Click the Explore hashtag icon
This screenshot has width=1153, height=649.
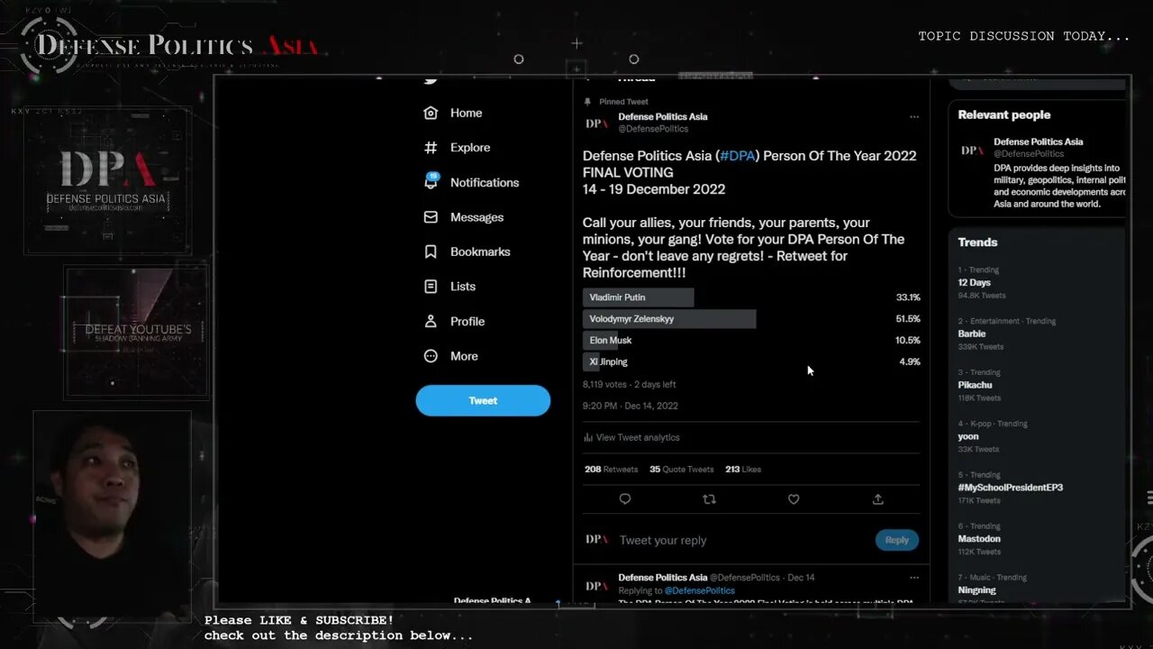click(431, 148)
